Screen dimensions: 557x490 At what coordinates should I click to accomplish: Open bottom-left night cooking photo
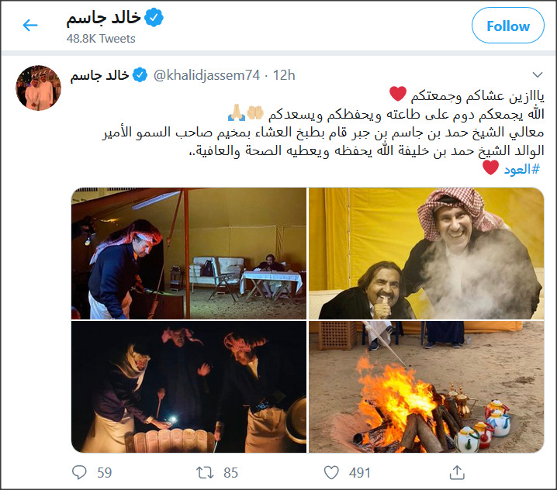(189, 387)
